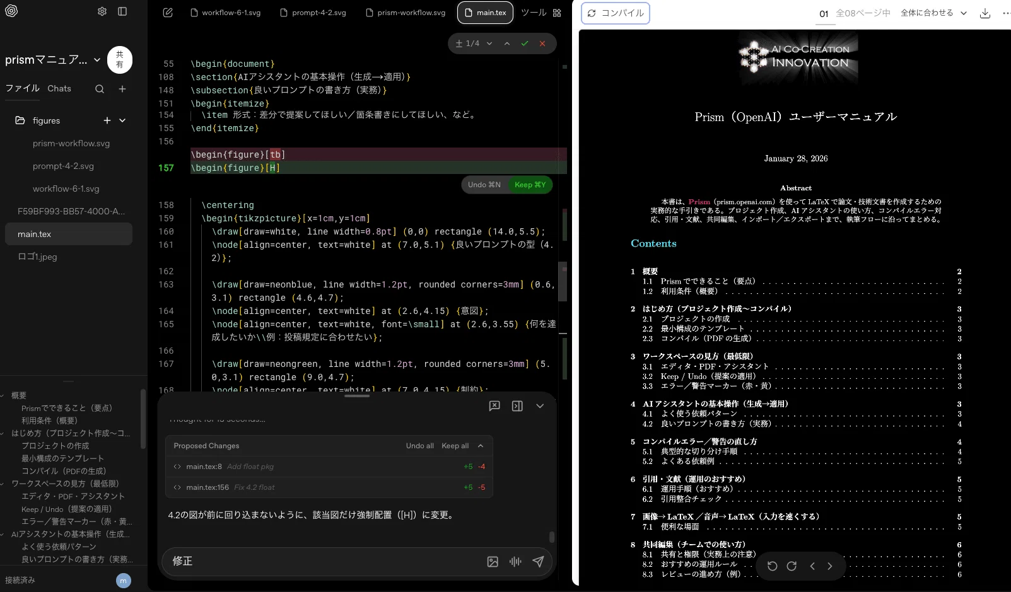Click Keep all in Proposed Changes
This screenshot has width=1011, height=592.
455,446
